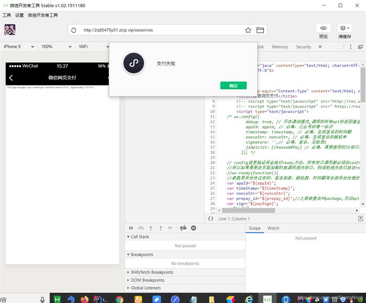Click the 'Line 1, Column 1' status text
The image size is (366, 303).
pos(234,219)
